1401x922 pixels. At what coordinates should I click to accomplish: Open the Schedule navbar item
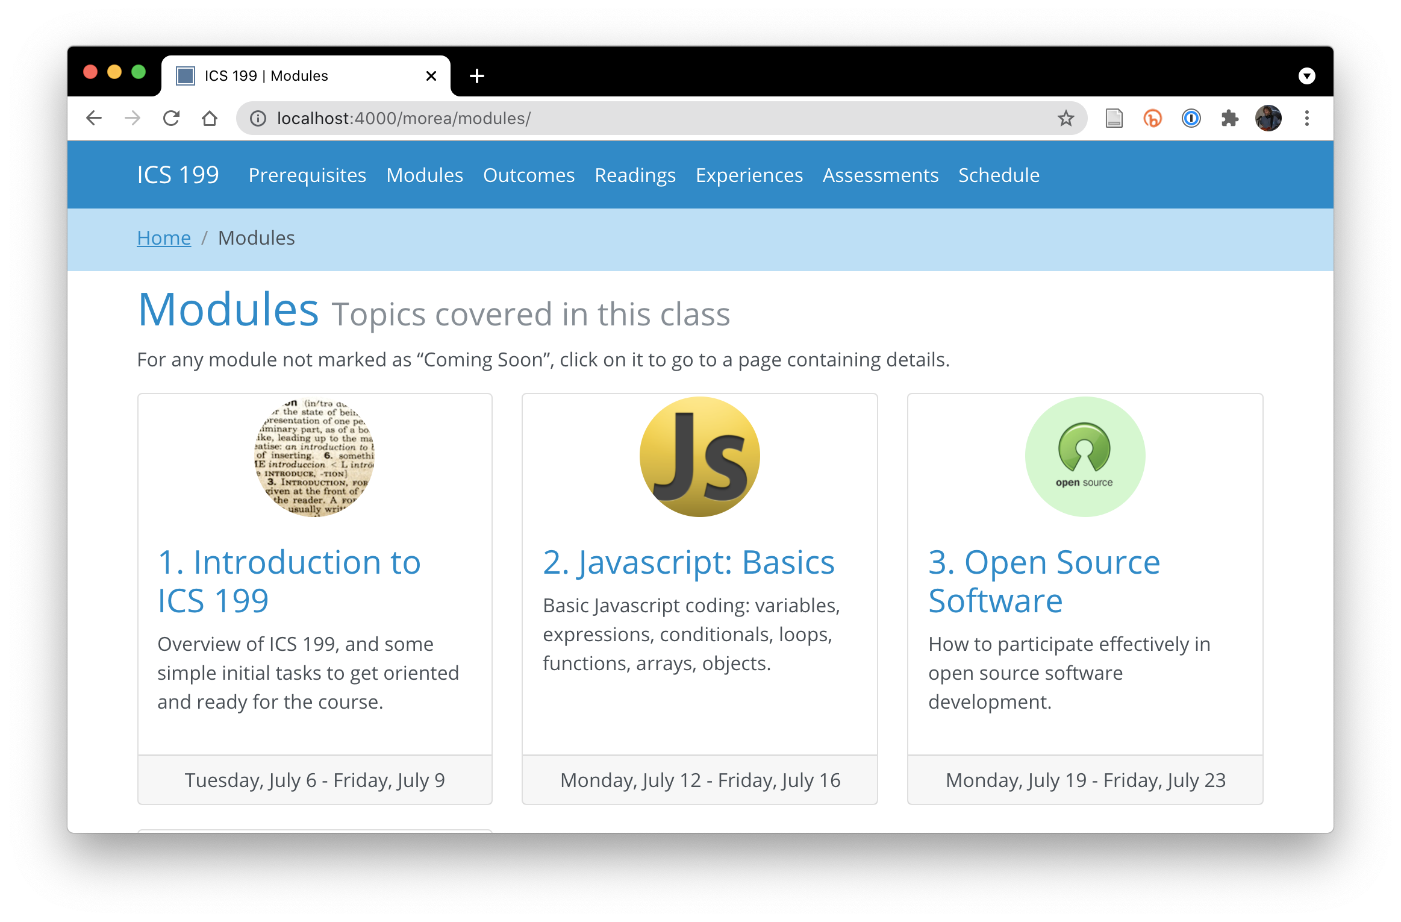999,175
